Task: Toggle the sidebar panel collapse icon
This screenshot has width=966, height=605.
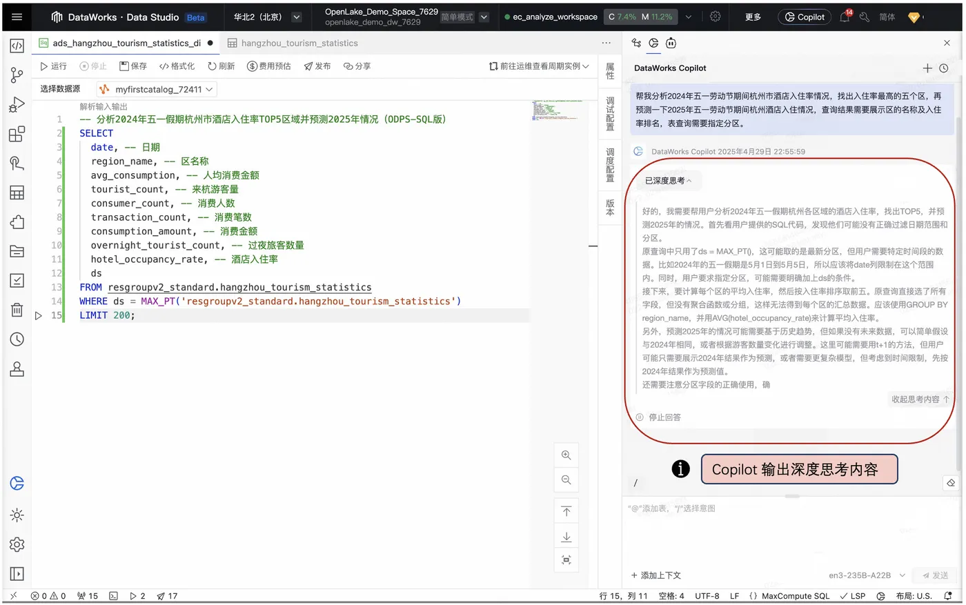Action: pyautogui.click(x=17, y=574)
